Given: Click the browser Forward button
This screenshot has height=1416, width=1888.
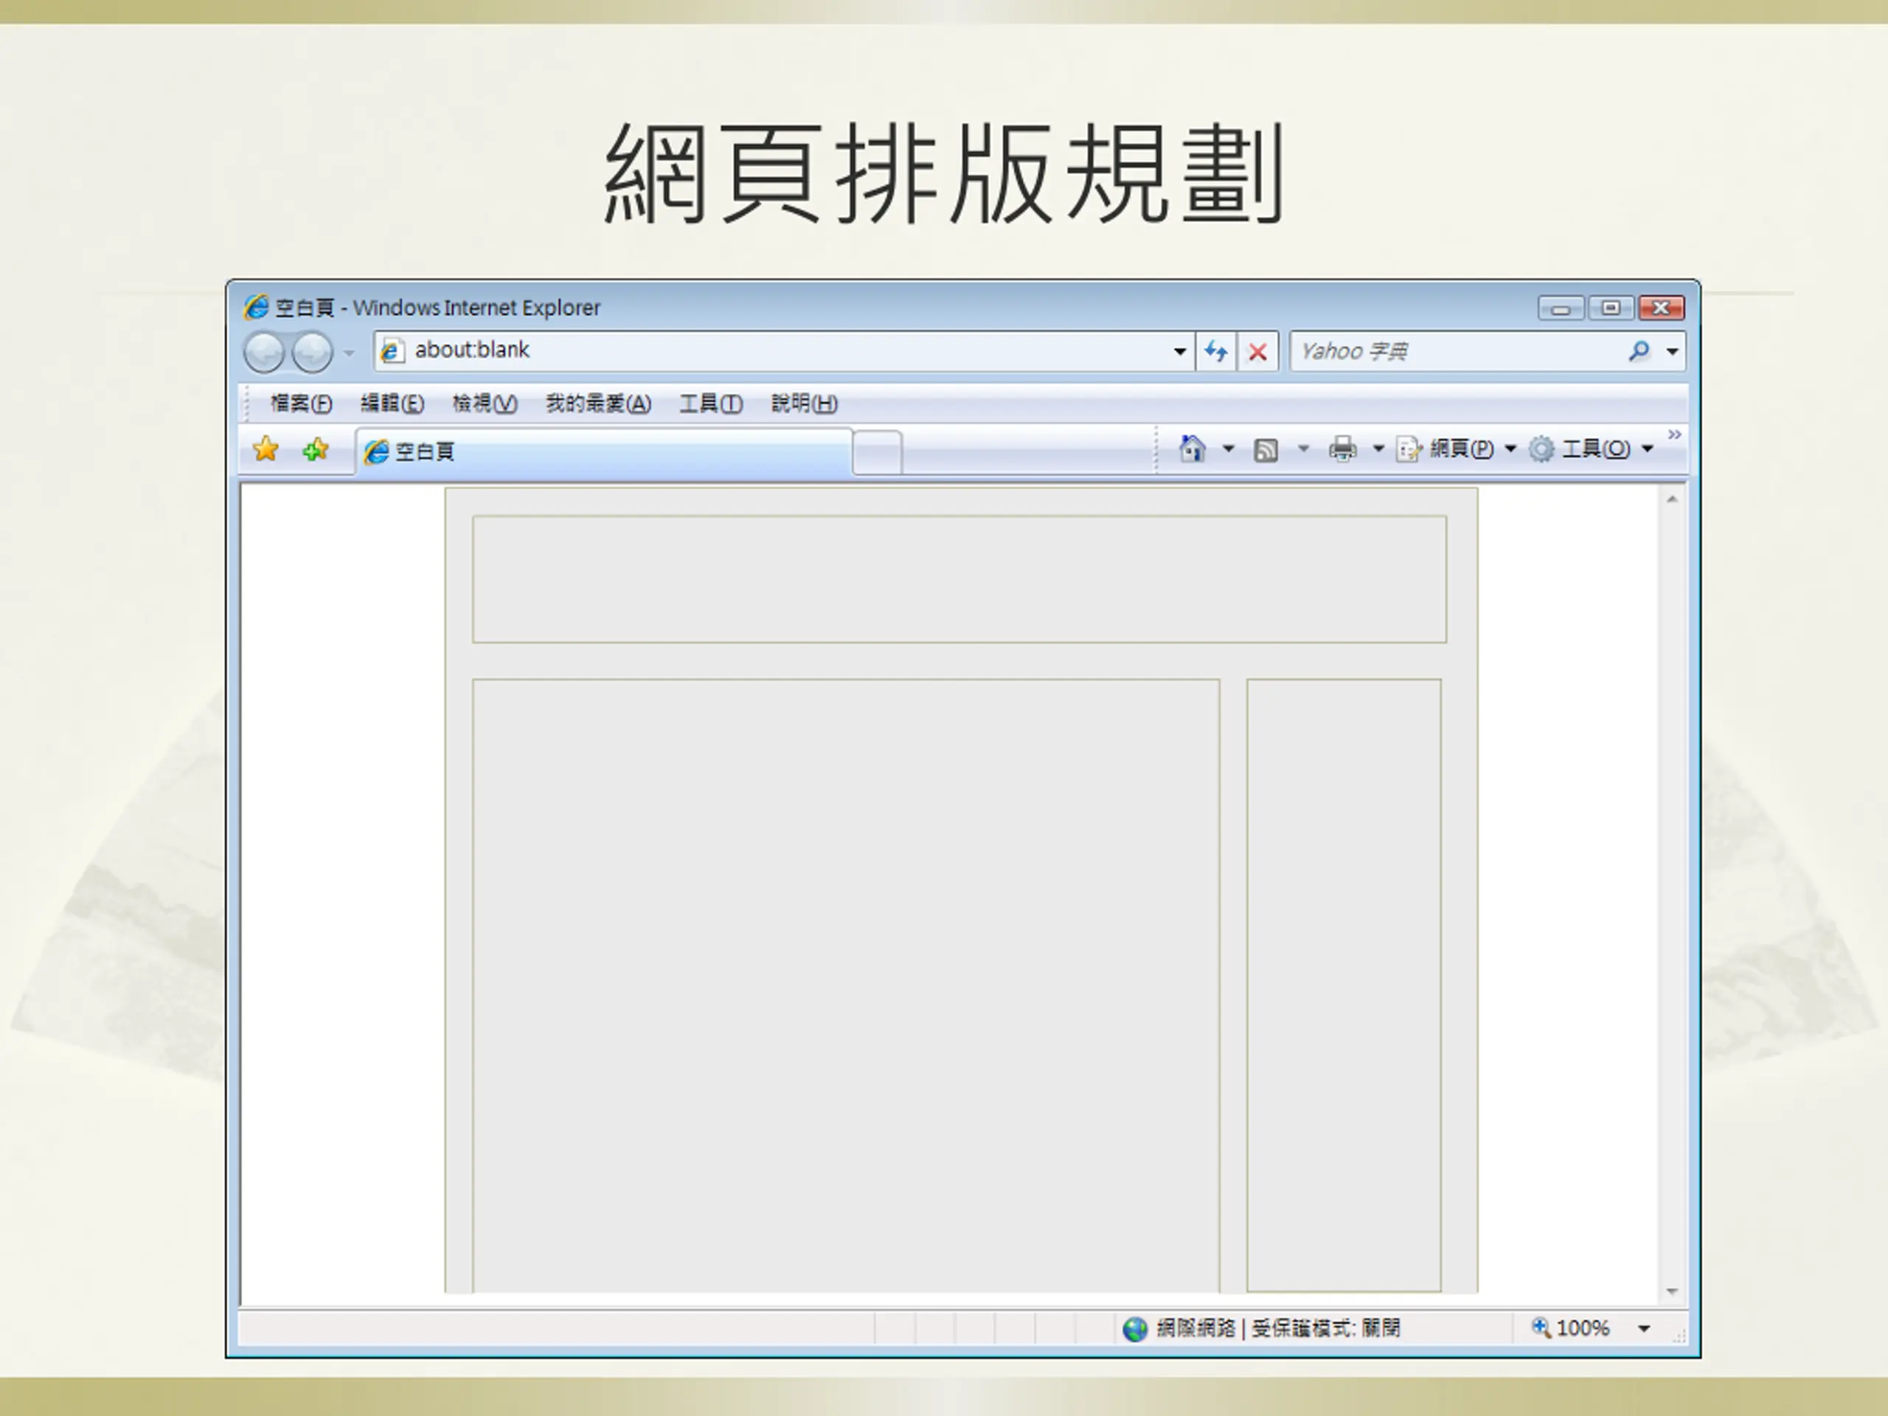Looking at the screenshot, I should coord(313,352).
